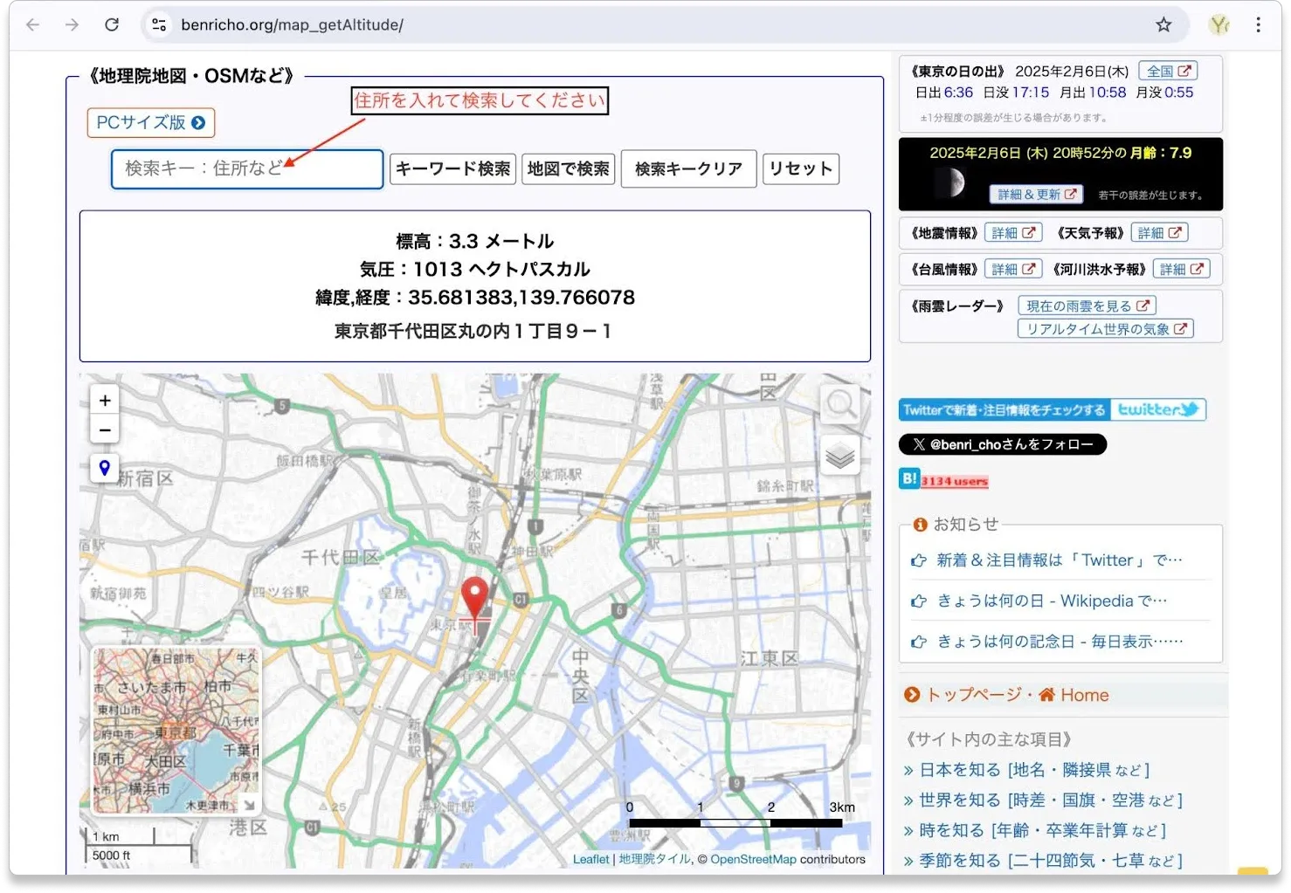
Task: Bookmark this page with star icon
Action: tap(1163, 24)
